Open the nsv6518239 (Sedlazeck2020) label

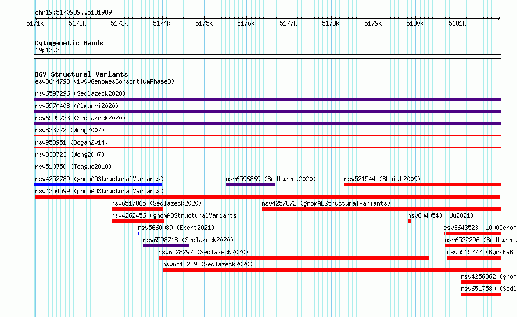pyautogui.click(x=207, y=264)
